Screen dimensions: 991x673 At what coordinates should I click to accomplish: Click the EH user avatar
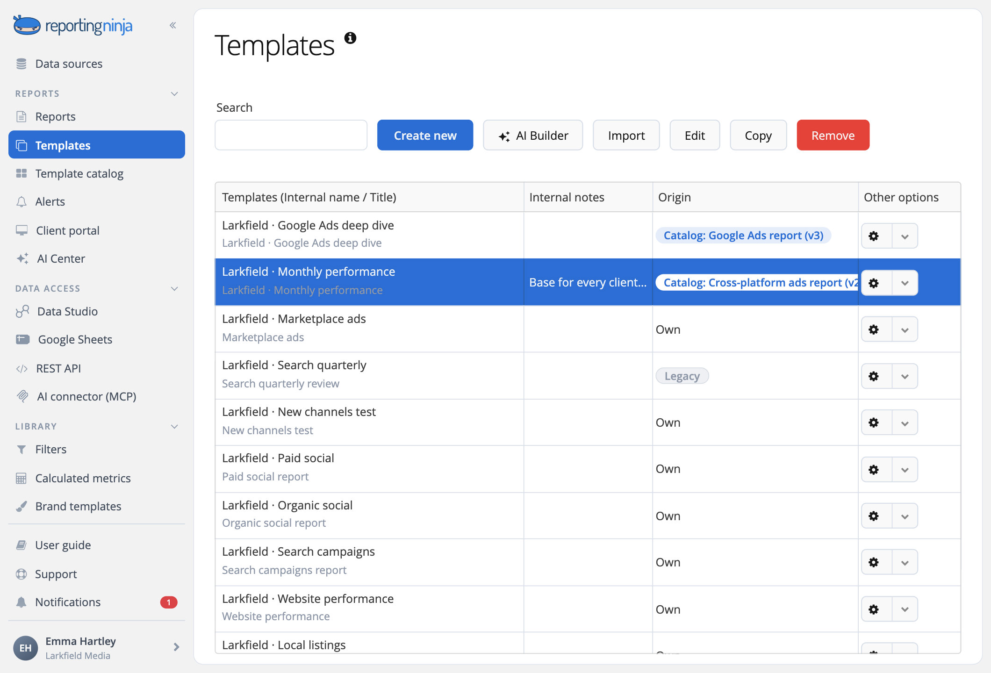[25, 648]
